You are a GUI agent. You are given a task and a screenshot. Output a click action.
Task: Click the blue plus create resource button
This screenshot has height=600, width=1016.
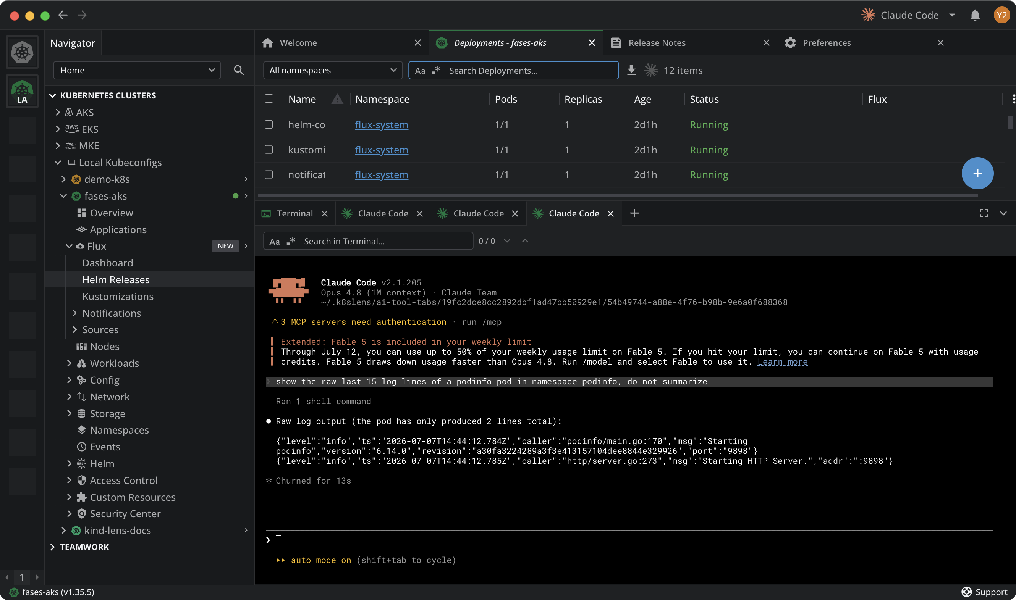click(x=977, y=173)
